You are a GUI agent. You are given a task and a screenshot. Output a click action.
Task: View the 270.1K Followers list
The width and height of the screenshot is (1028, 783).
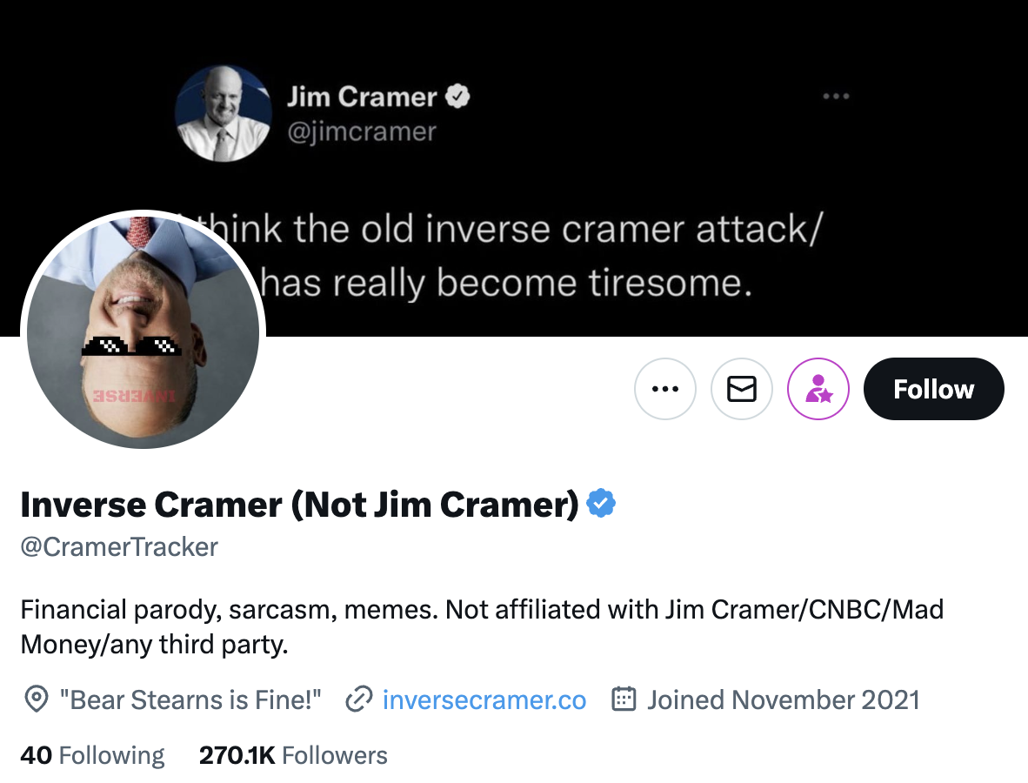293,755
